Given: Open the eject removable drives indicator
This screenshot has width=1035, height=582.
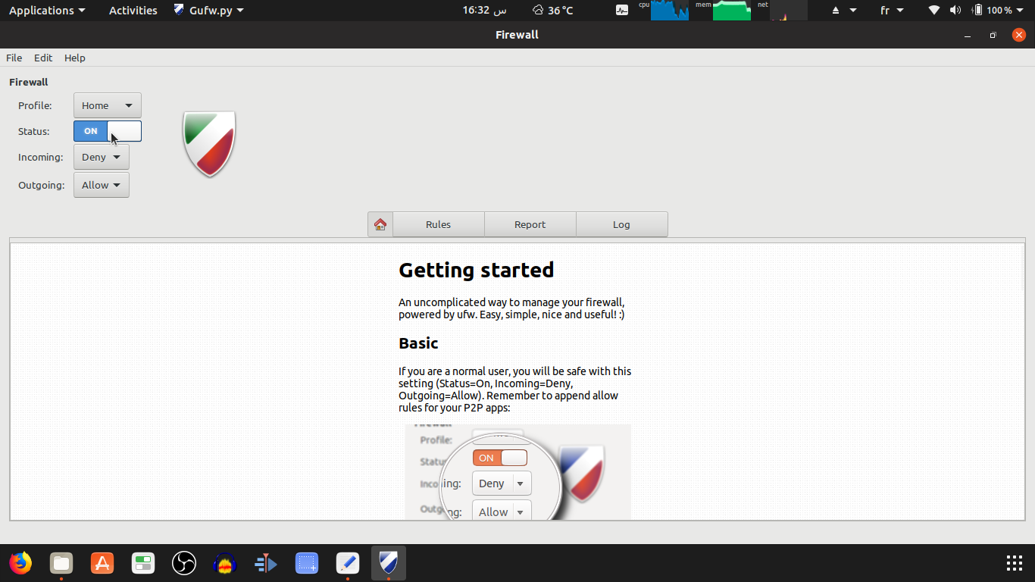Looking at the screenshot, I should (x=844, y=11).
